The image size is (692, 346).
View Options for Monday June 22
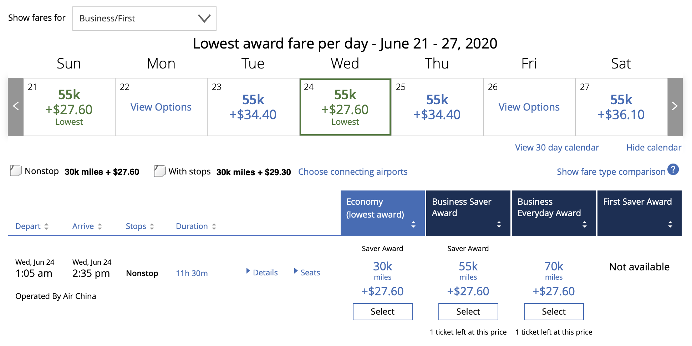pos(161,107)
